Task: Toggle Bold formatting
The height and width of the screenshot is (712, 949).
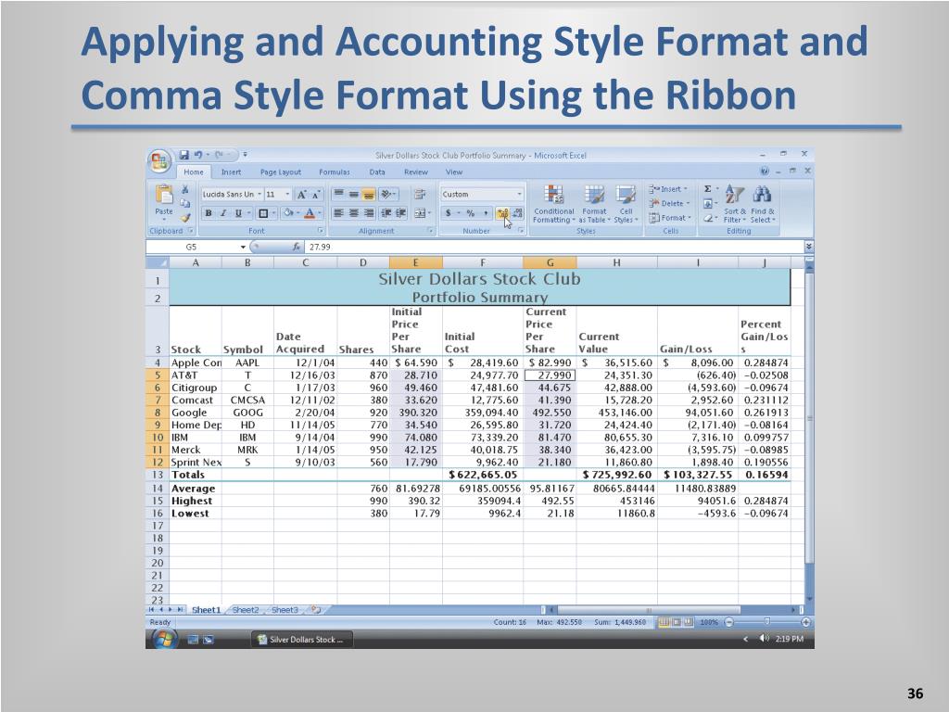Action: (x=209, y=213)
